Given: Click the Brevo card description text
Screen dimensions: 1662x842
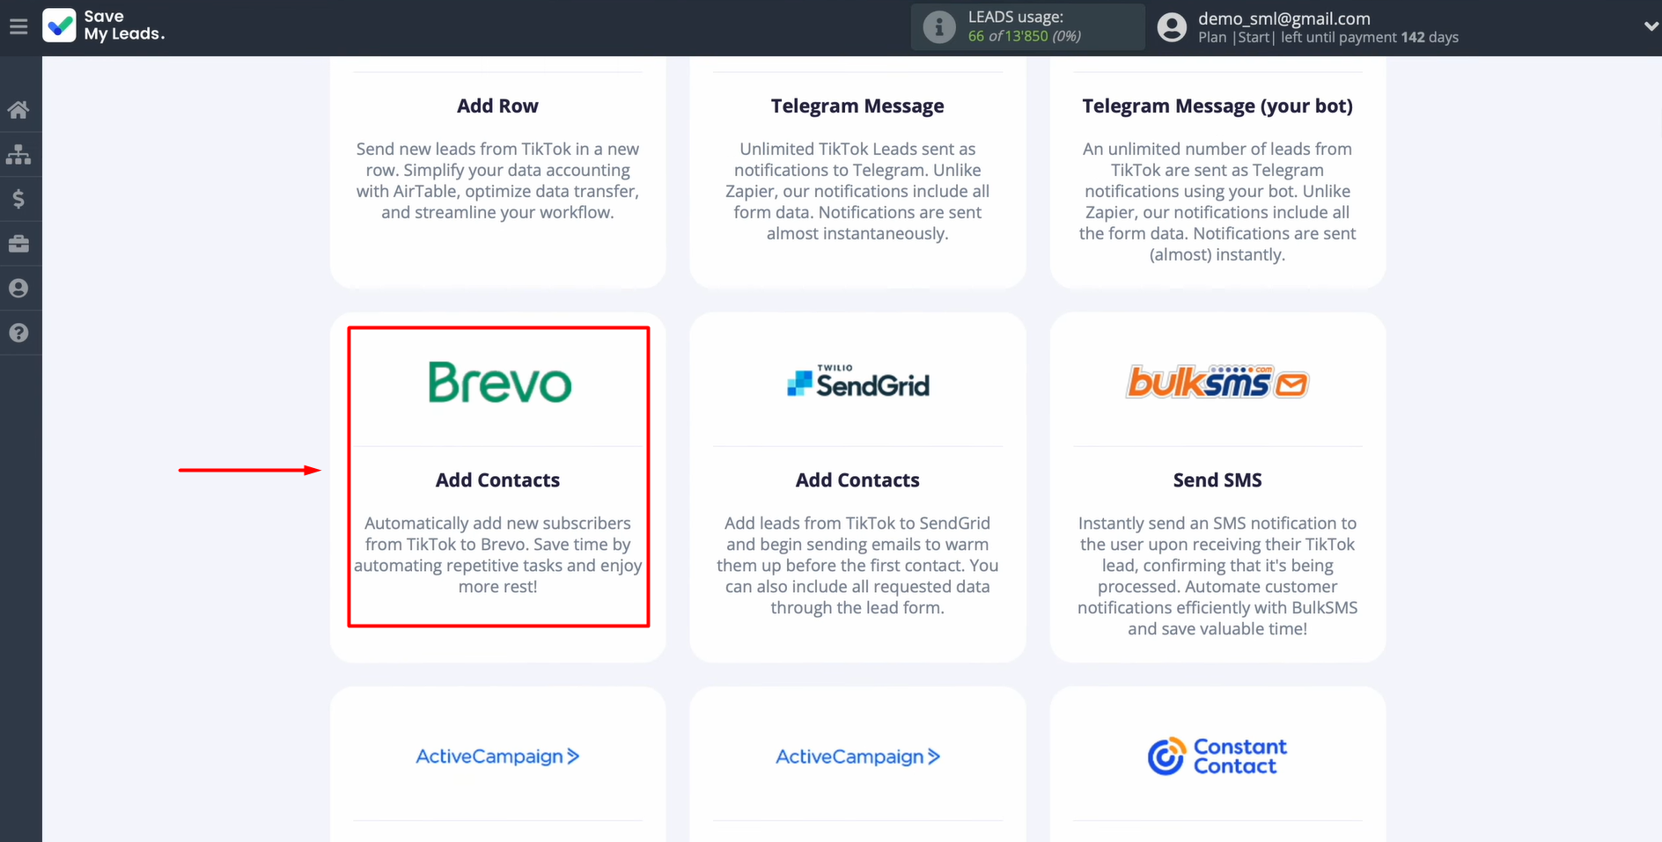Looking at the screenshot, I should pos(497,555).
